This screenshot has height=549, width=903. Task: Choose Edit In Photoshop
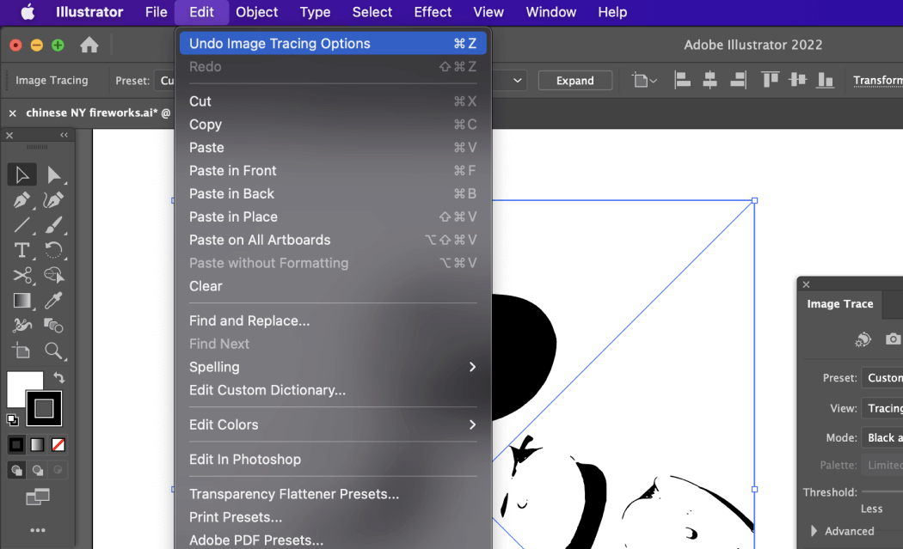point(333,460)
